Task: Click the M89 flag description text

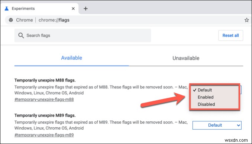Action: (x=101, y=125)
